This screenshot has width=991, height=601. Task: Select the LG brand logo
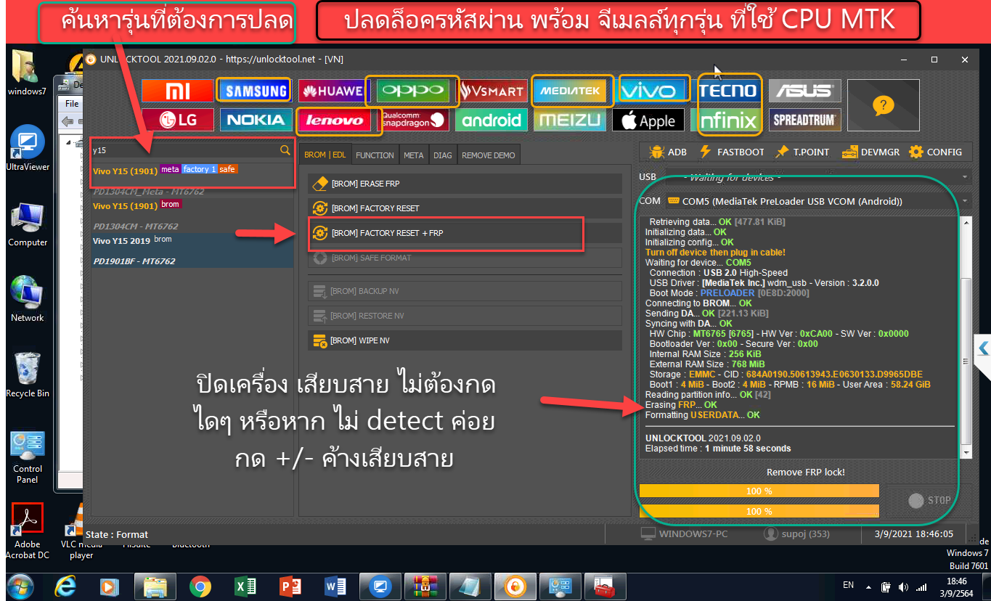click(x=178, y=120)
